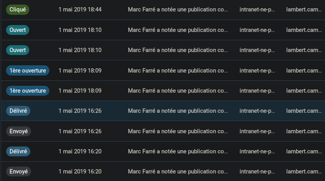
Task: Click the second Ouvert status badge
Action: [17, 50]
